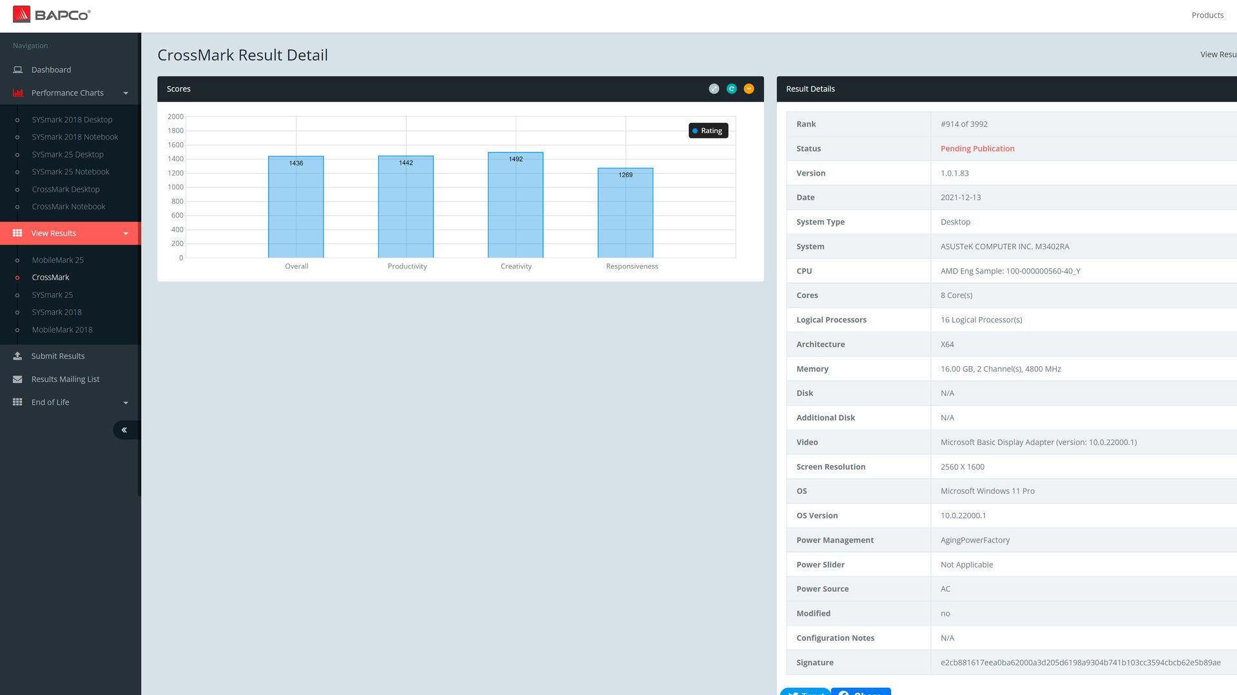Go to the Dashboard page
The image size is (1237, 695).
click(x=52, y=69)
